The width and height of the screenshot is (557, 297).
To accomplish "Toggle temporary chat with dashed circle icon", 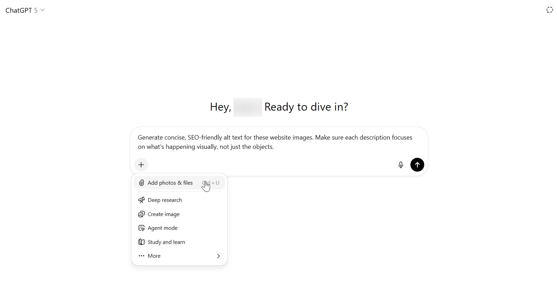I will (549, 10).
